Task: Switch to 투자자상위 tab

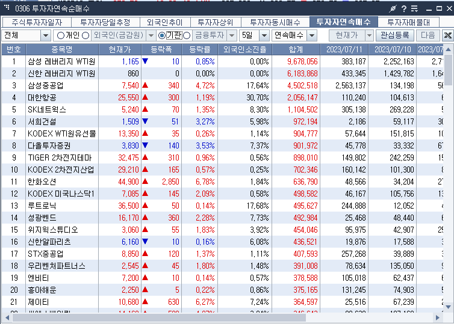Action: 216,22
